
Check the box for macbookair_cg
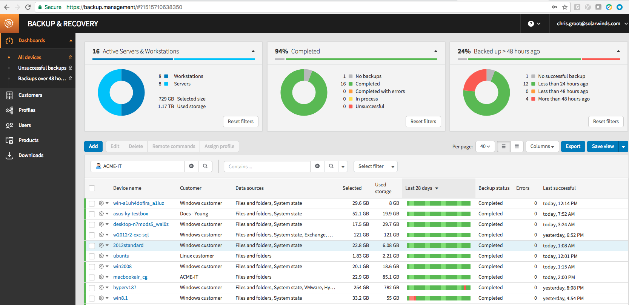[x=92, y=277]
